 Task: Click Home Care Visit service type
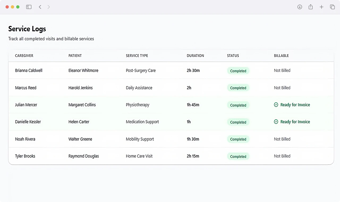(x=139, y=156)
